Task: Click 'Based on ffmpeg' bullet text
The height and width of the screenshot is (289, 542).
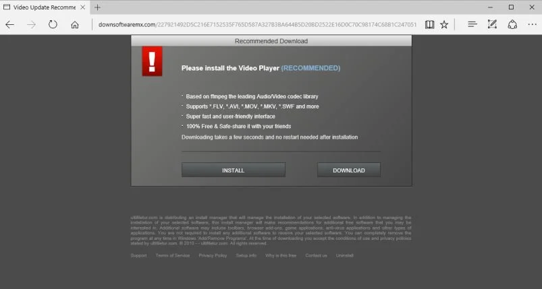Action: [x=252, y=96]
